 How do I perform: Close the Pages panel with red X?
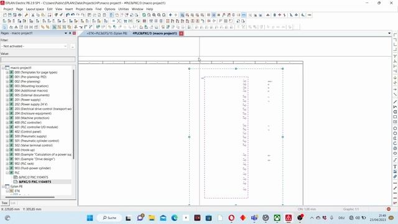pos(74,33)
